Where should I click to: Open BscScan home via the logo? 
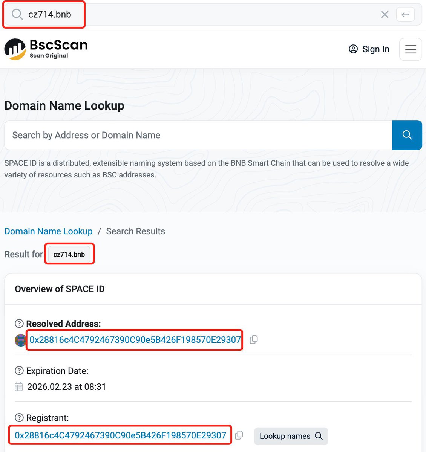(46, 49)
